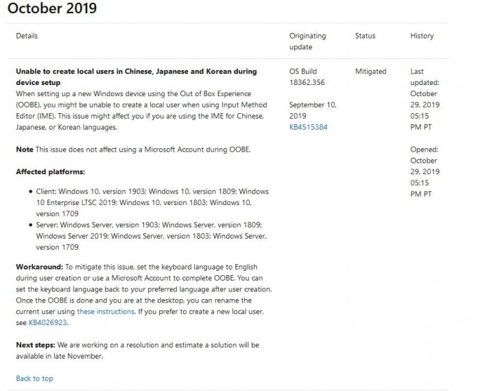The width and height of the screenshot is (480, 391).
Task: Click the bold Next steps label
Action: pos(36,344)
